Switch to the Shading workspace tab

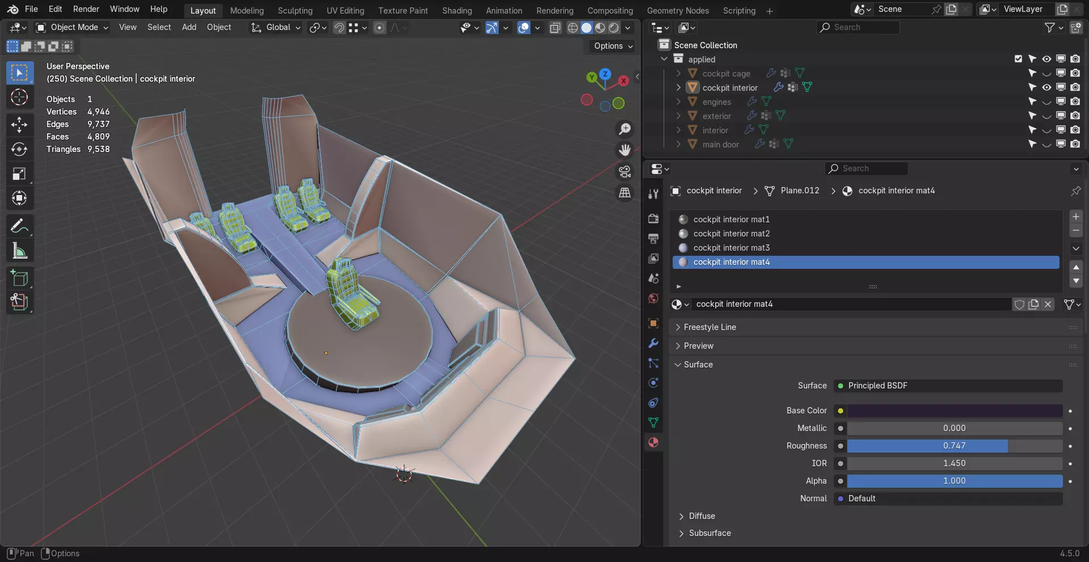(x=457, y=10)
